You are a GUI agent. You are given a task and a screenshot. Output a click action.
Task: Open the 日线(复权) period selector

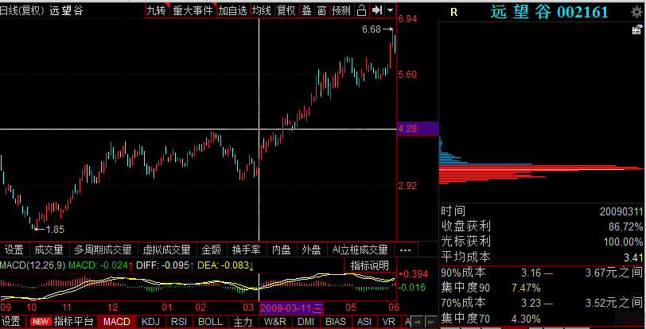pyautogui.click(x=23, y=10)
